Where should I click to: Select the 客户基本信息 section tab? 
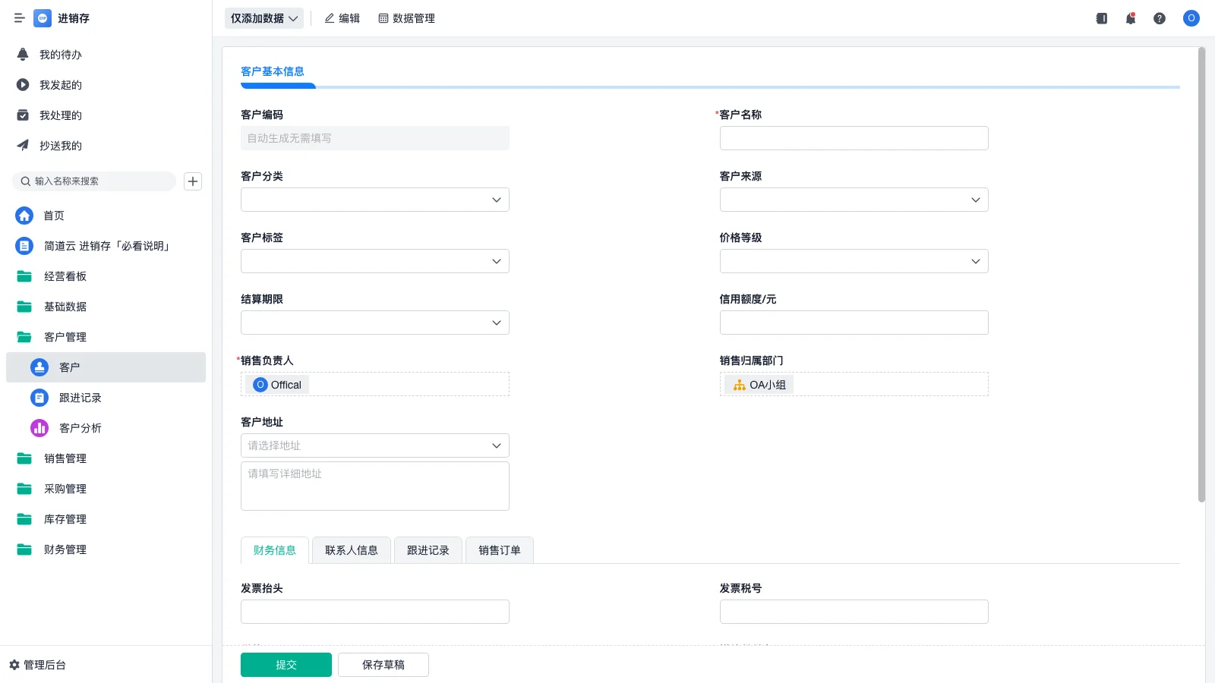pyautogui.click(x=273, y=71)
